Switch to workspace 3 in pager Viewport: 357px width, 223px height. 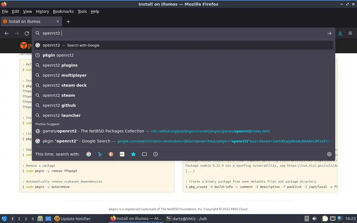pyautogui.click(x=26, y=219)
